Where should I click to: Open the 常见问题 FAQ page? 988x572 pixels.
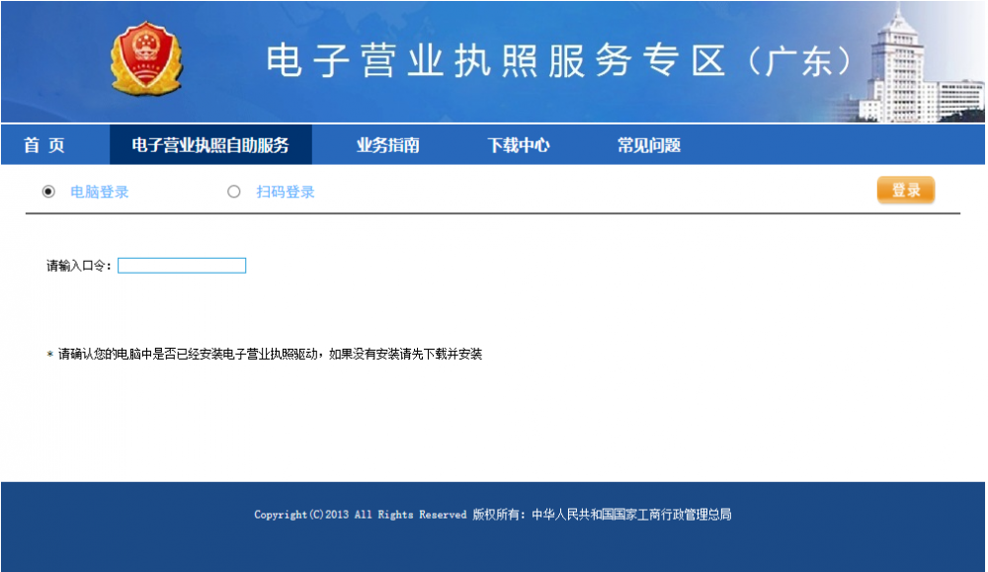tap(648, 145)
